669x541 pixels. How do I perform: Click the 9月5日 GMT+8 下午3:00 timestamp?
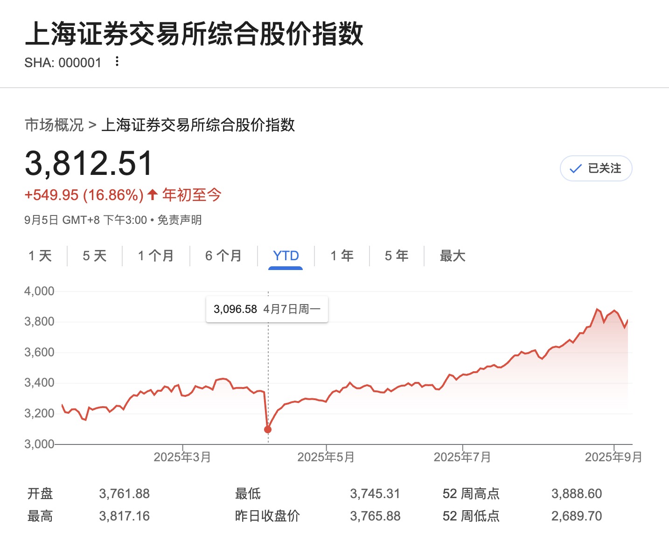(x=86, y=220)
